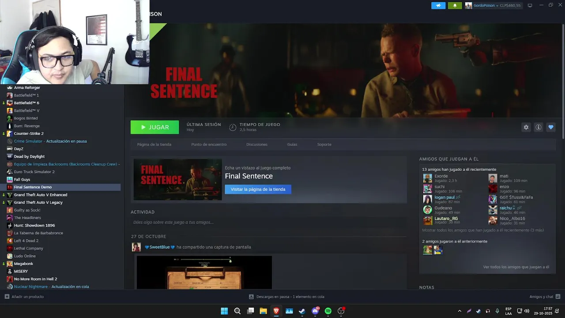Open Windows Start menu
This screenshot has height=318, width=565.
tap(224, 311)
